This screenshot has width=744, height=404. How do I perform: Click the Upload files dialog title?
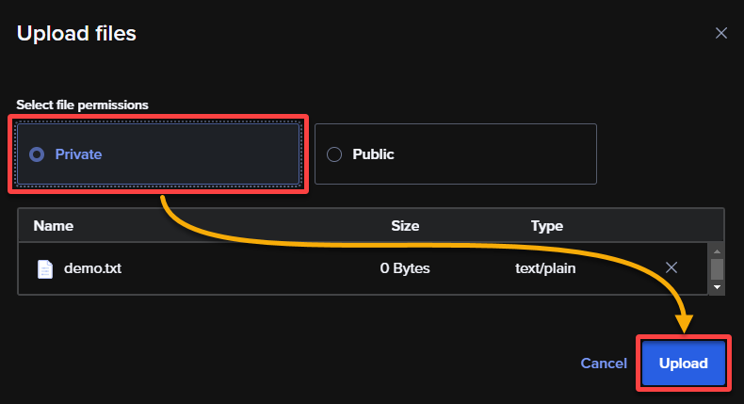pos(76,33)
